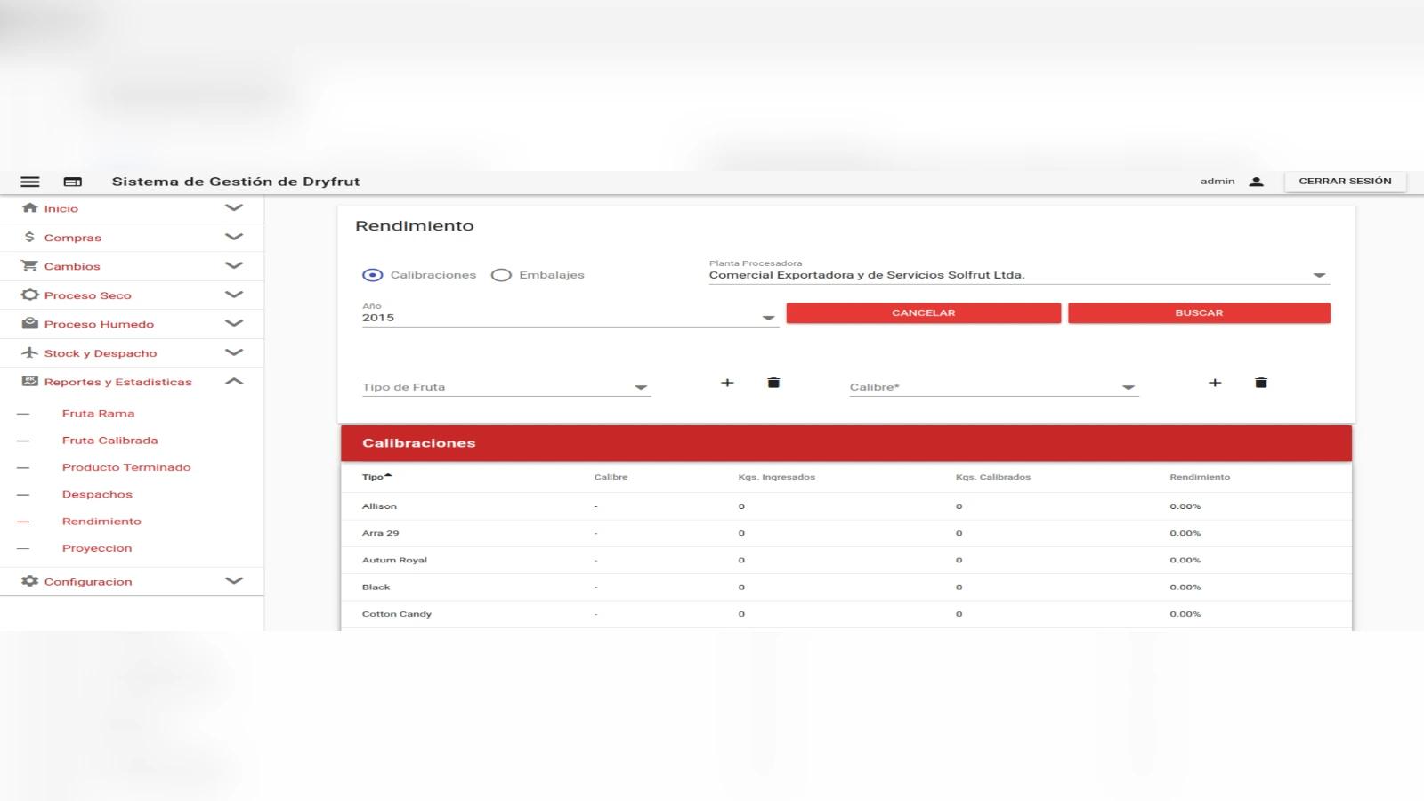Select the Compras dollar icon
The image size is (1424, 801).
[28, 237]
